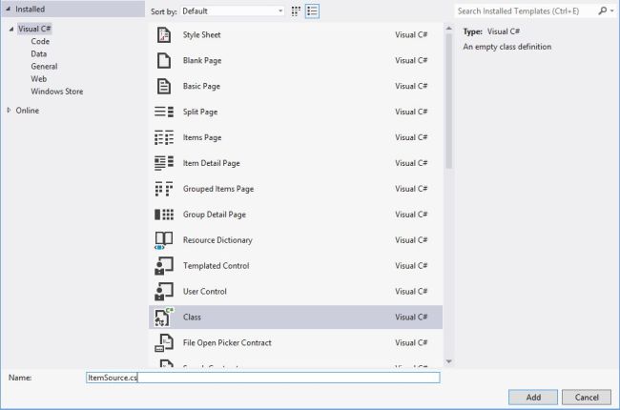Select the Items Page template name
This screenshot has width=620, height=410.
tap(202, 137)
